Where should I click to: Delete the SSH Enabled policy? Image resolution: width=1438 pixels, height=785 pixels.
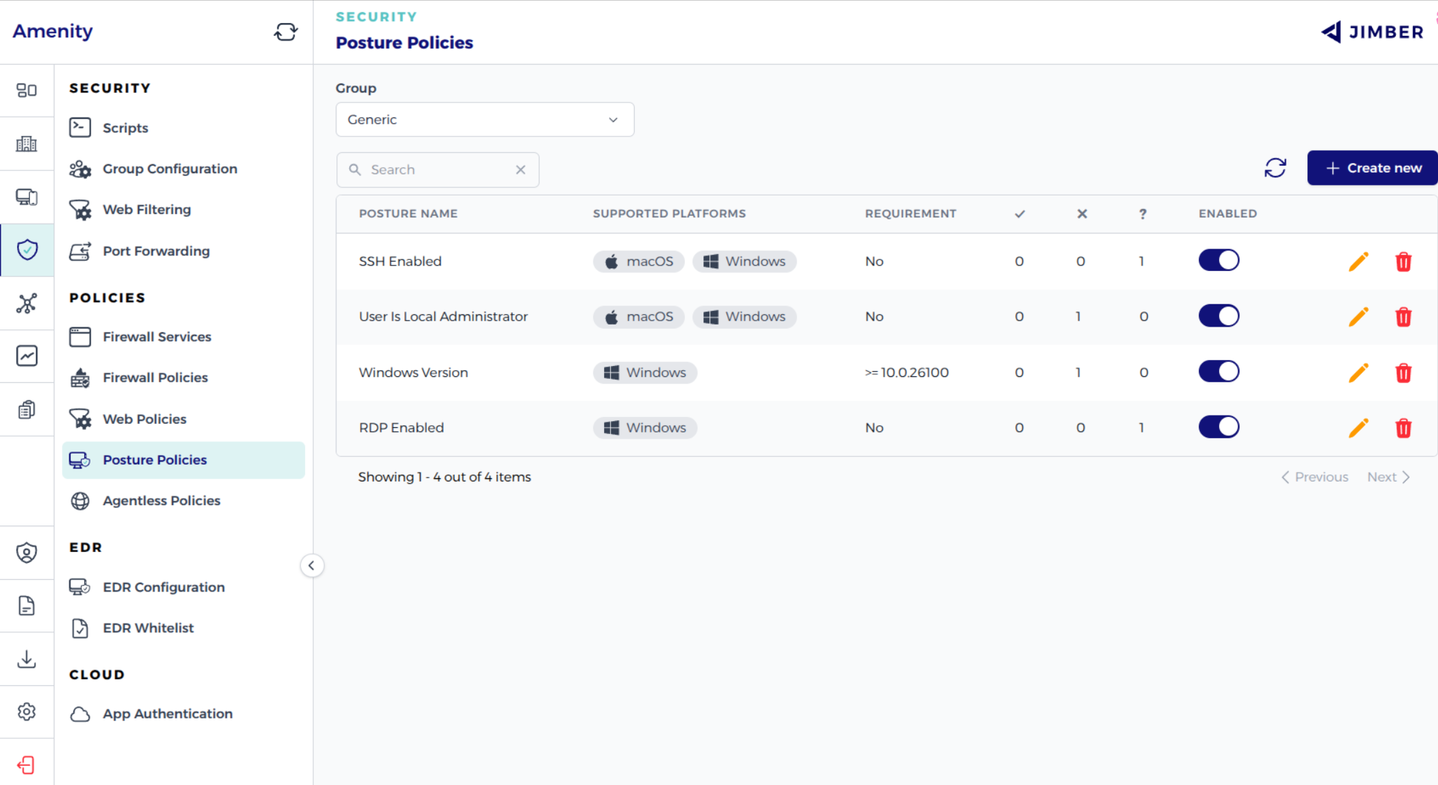click(x=1403, y=261)
